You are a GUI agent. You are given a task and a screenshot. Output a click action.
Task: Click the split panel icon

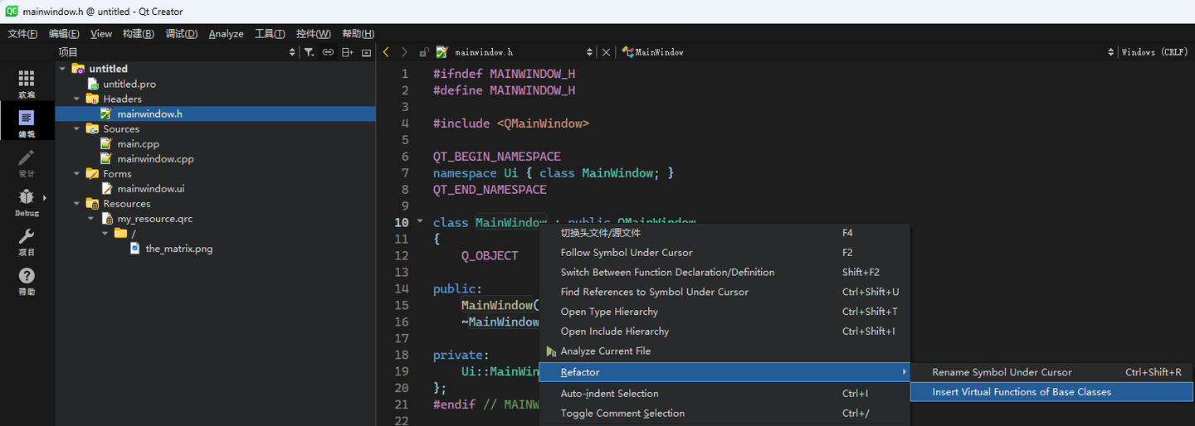pyautogui.click(x=347, y=52)
